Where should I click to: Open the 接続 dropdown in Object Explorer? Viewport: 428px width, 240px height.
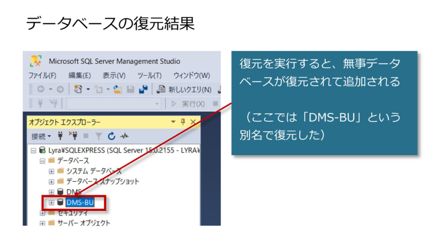click(41, 136)
